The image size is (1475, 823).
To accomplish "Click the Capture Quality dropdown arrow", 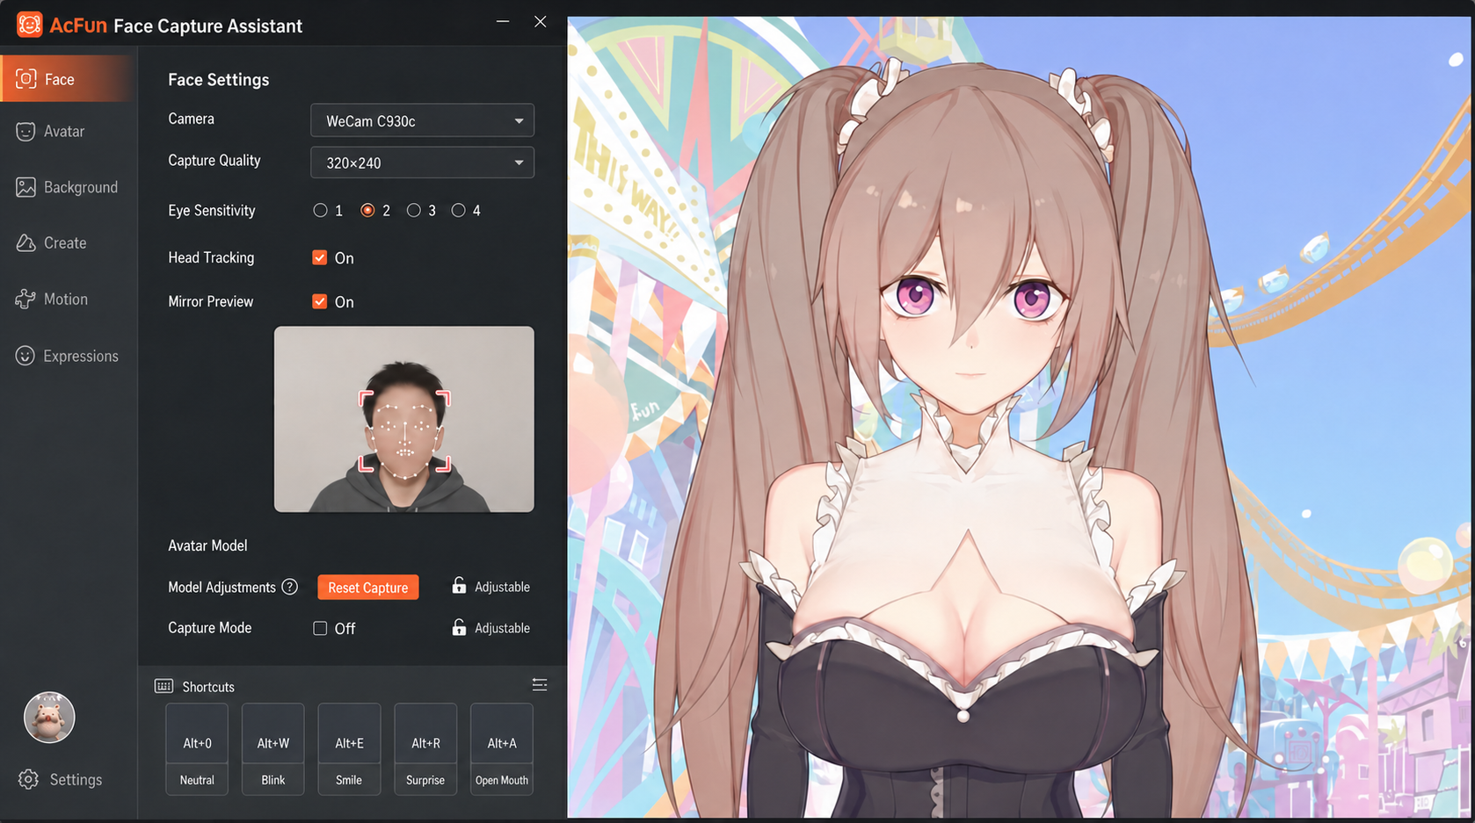I will pos(519,162).
